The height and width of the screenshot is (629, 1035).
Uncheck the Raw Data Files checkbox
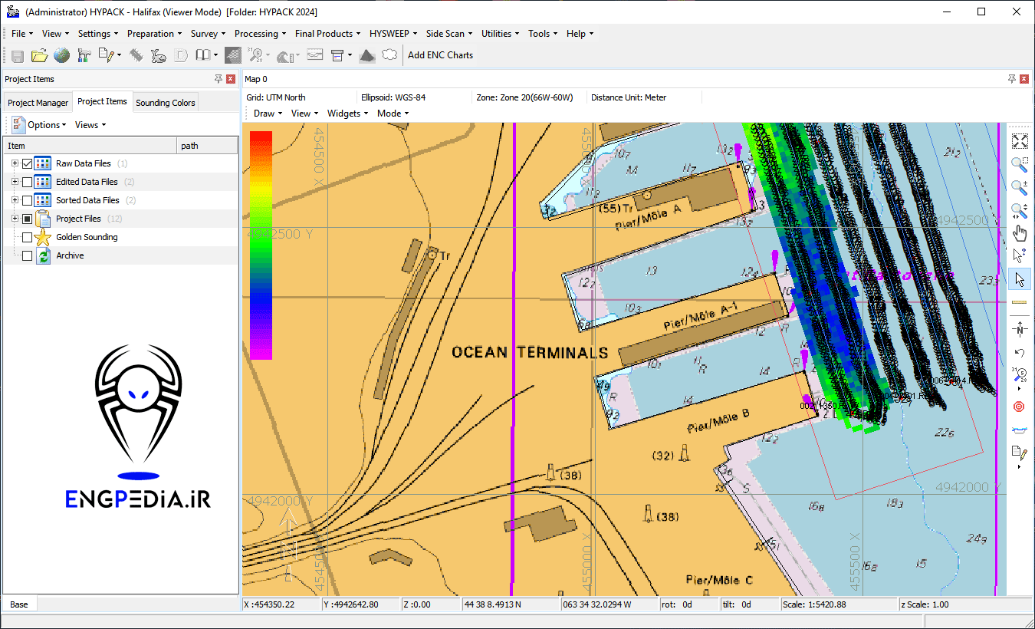click(x=28, y=163)
